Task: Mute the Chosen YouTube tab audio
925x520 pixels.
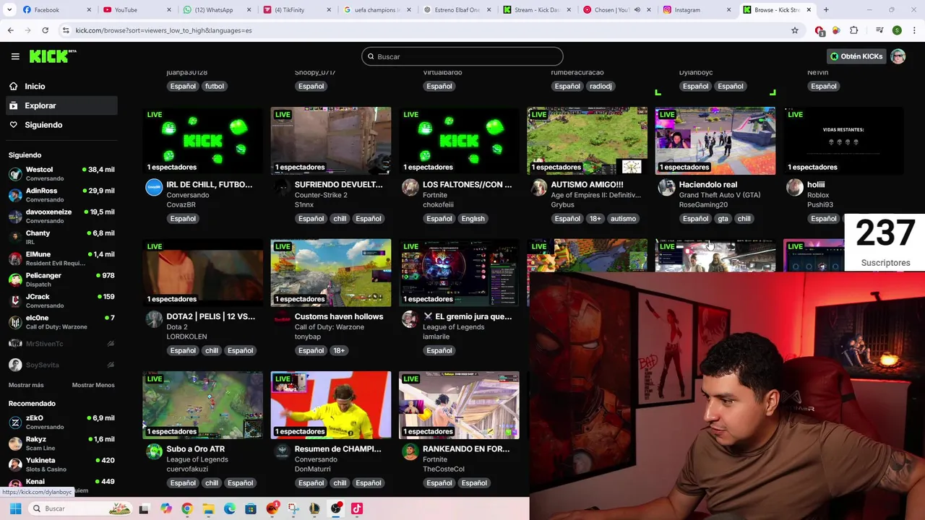Action: pyautogui.click(x=637, y=10)
